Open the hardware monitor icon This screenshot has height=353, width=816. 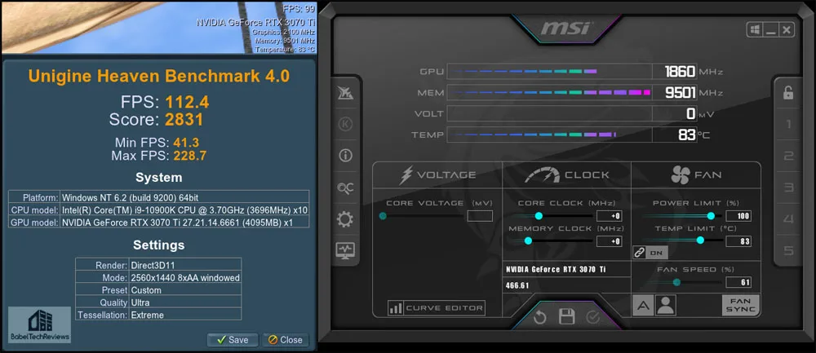click(x=345, y=250)
